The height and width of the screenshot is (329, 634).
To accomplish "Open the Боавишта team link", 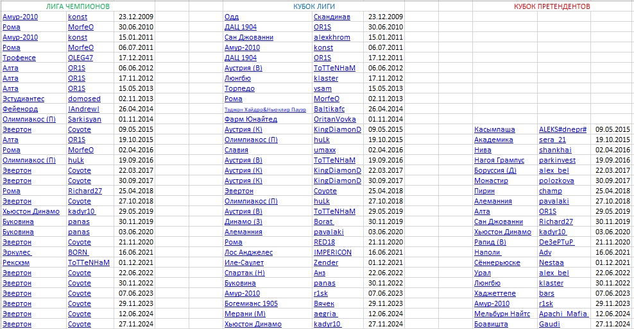I will (491, 324).
